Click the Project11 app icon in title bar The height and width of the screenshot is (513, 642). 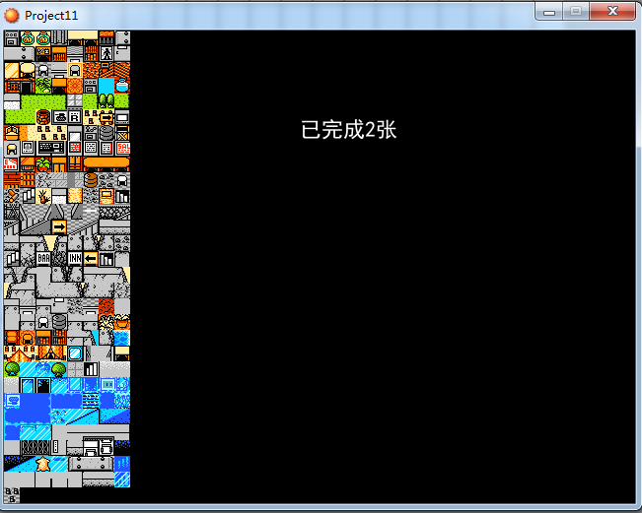tap(12, 15)
